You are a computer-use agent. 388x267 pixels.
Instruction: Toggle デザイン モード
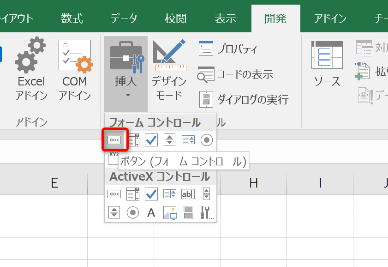(169, 71)
